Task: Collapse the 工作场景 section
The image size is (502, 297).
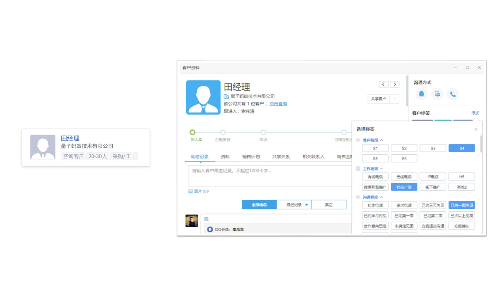Action: [x=382, y=169]
